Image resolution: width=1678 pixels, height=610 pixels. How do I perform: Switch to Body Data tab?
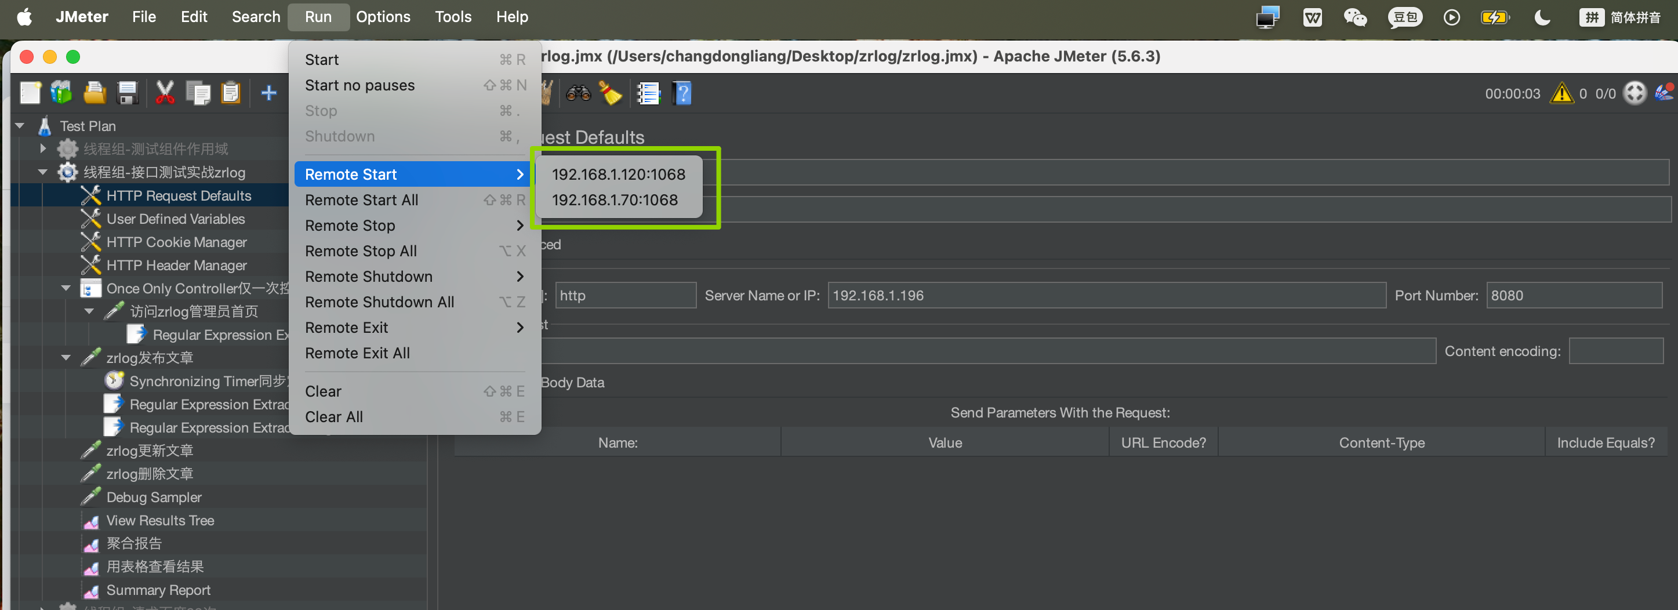[x=572, y=383]
